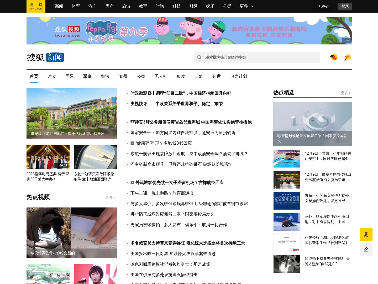Screen dimensions: 378x284
Task: Open 河南省新乡市辉县 headline
Action: point(181,164)
